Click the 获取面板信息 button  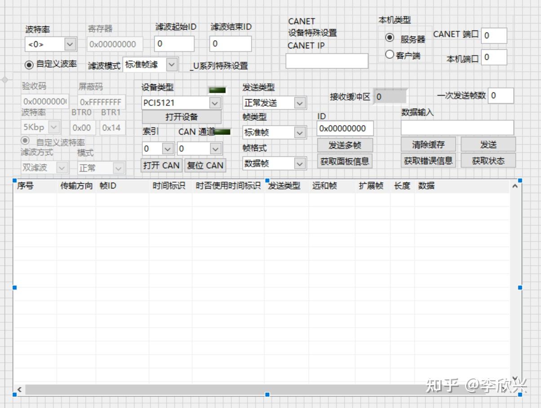[x=345, y=161]
